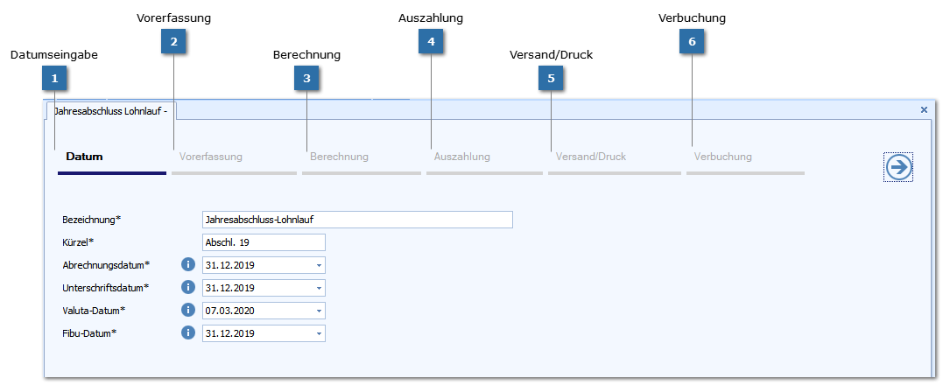
Task: Open the Valuta-Datum dropdown arrow
Action: click(319, 311)
